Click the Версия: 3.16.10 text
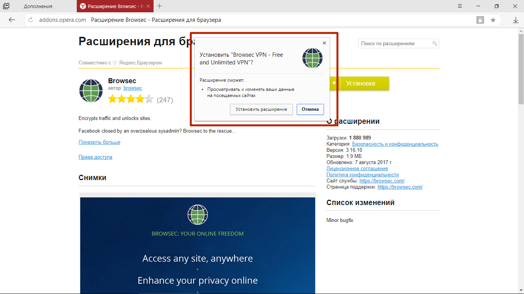524x294 pixels. click(x=344, y=150)
